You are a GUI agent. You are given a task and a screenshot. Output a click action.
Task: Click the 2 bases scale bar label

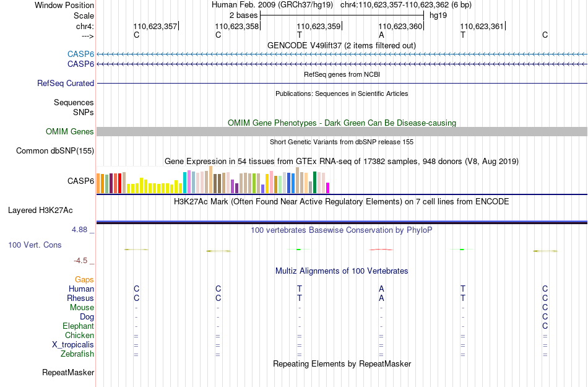click(x=244, y=15)
